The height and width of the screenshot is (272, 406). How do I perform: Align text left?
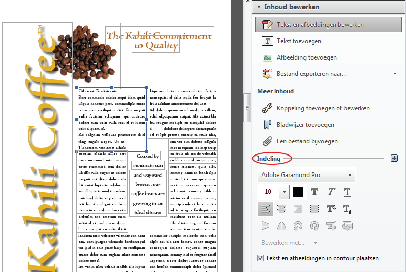pos(266,209)
